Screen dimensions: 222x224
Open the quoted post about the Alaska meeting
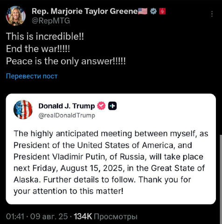111,149
